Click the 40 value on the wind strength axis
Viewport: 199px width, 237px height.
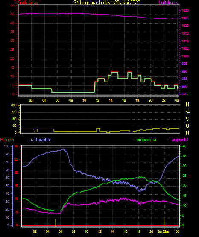(x=12, y=23)
